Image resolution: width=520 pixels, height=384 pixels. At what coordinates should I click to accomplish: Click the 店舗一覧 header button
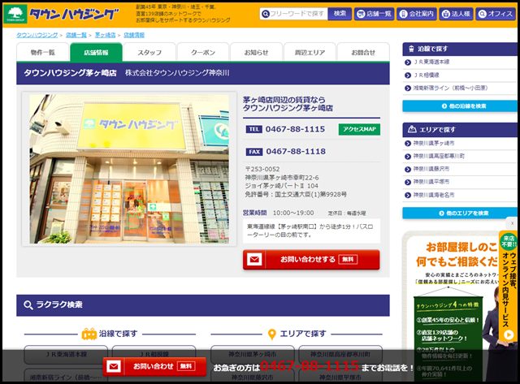(374, 14)
